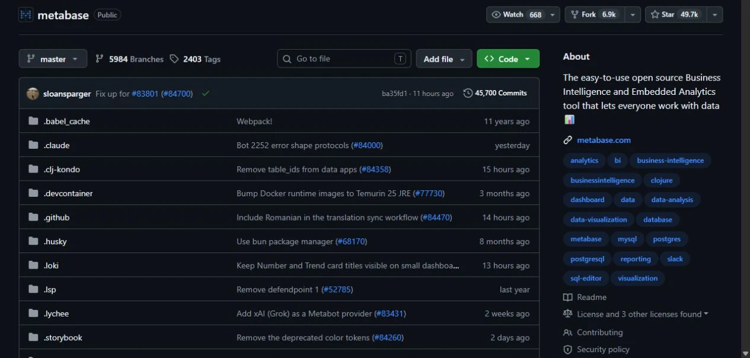Open the Add file dropdown
Image resolution: width=750 pixels, height=358 pixels.
[444, 59]
